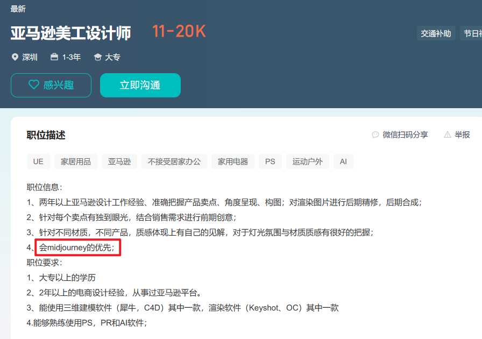
Task: Select the 家居用品 tag
Action: pyautogui.click(x=76, y=161)
